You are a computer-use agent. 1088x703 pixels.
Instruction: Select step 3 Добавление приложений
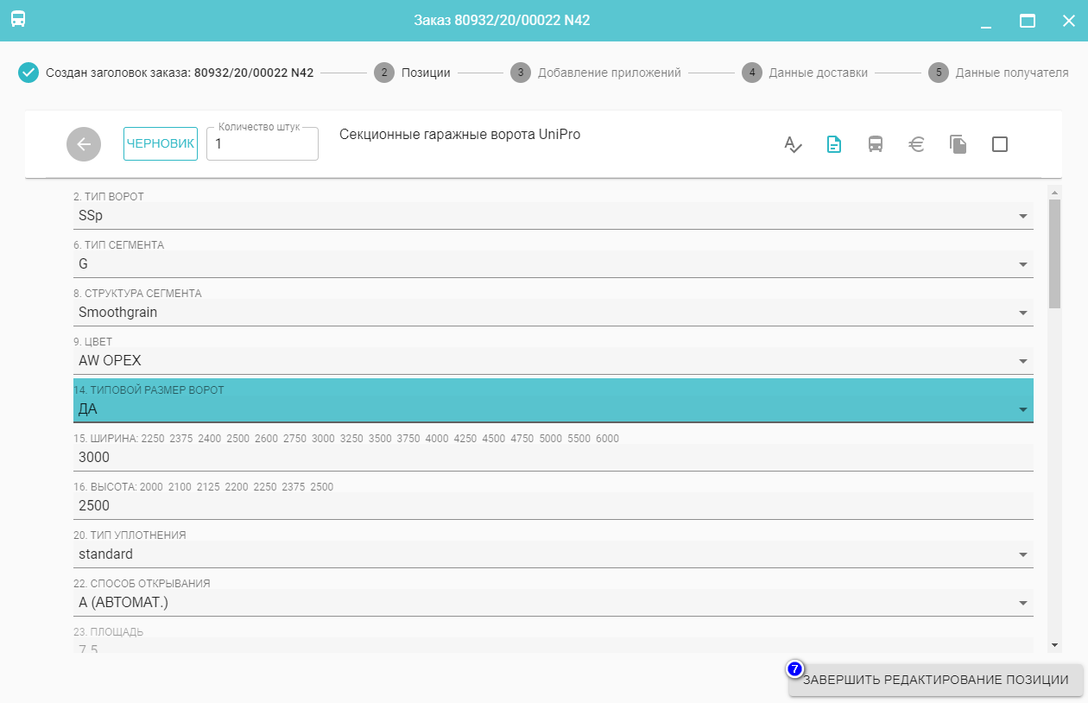[x=595, y=73]
